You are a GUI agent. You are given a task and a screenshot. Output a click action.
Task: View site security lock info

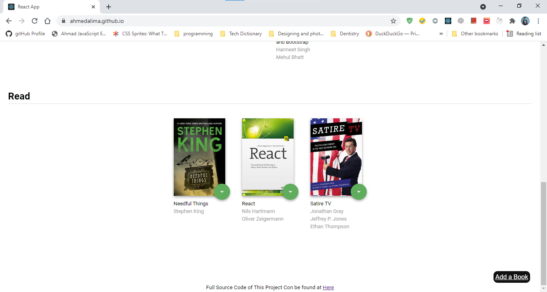[63, 21]
